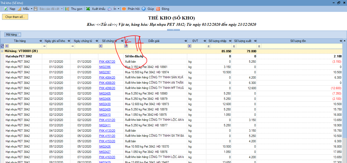The height and width of the screenshot is (163, 347).
Task: Click the Phản hồi toolbar label
Action: [x=134, y=9]
